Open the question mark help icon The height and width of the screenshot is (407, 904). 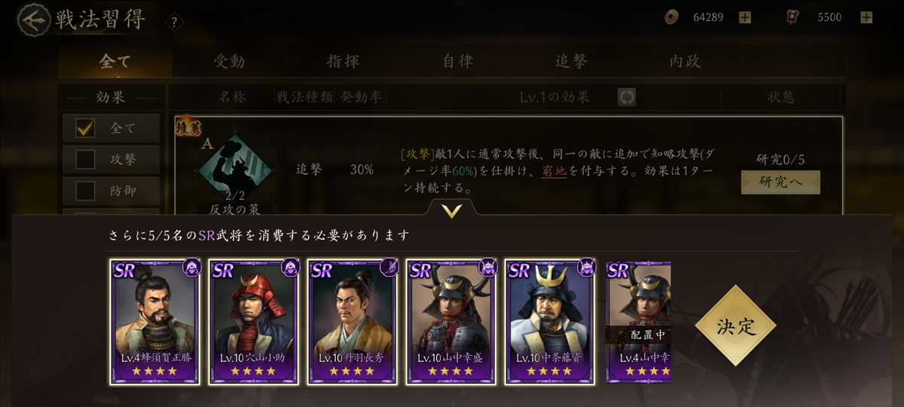tap(174, 22)
